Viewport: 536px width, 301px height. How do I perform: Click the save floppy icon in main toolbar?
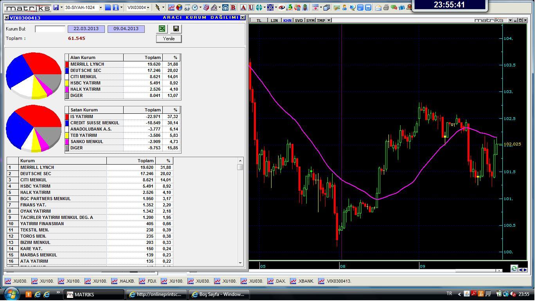click(x=56, y=7)
